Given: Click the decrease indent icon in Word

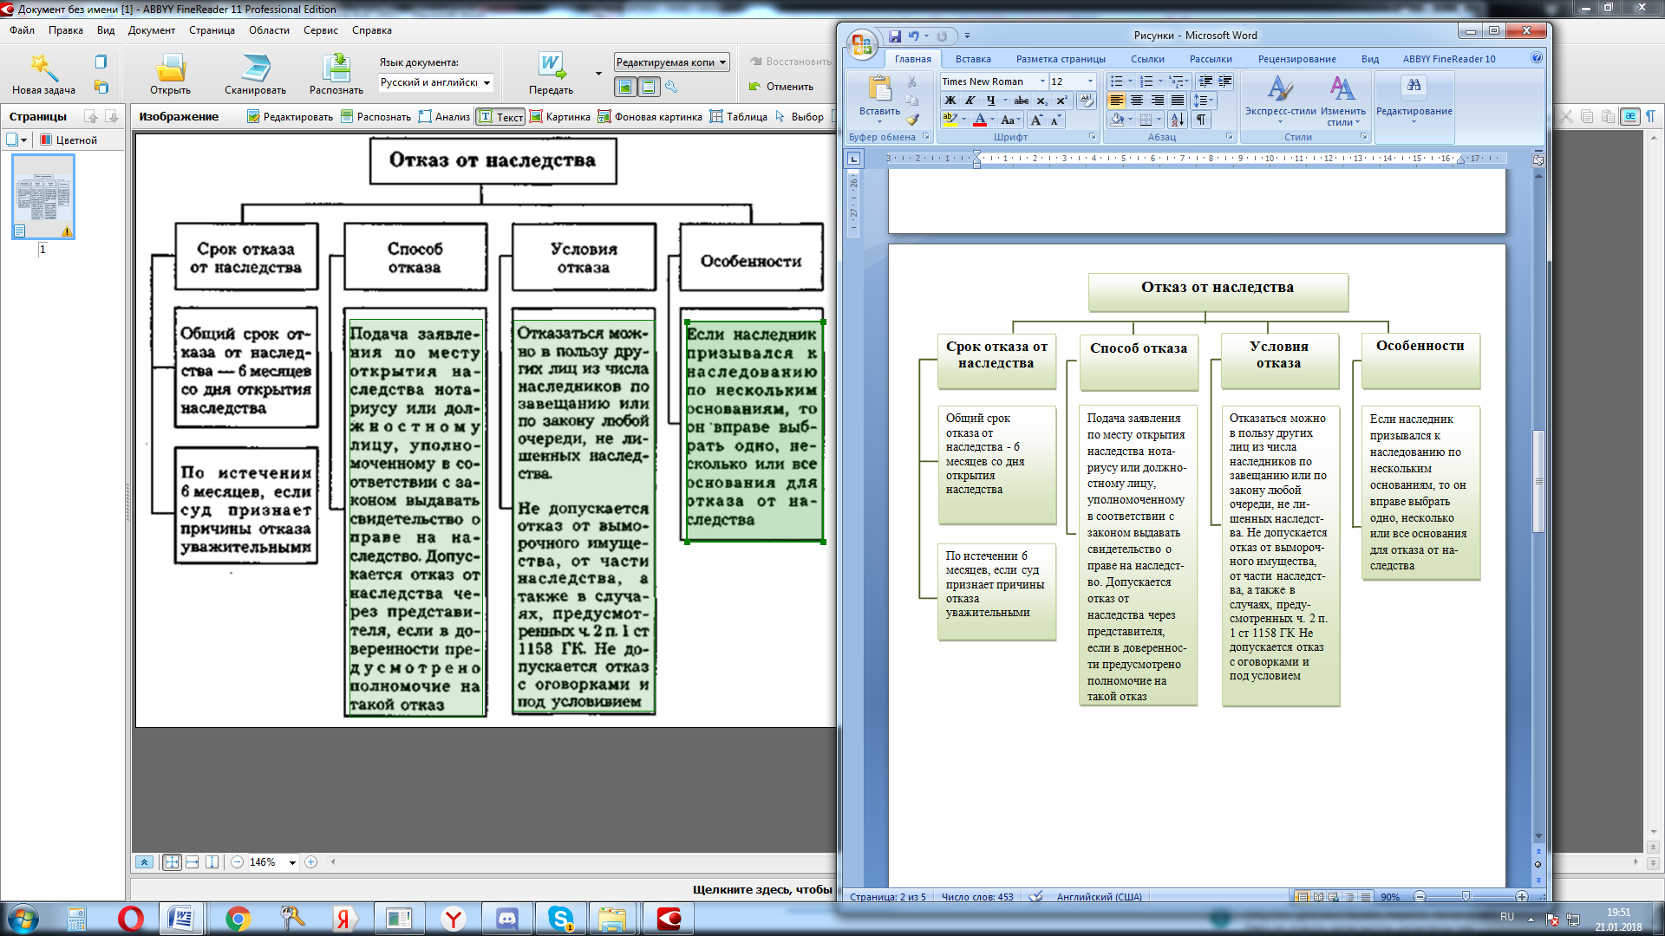Looking at the screenshot, I should click(1205, 81).
